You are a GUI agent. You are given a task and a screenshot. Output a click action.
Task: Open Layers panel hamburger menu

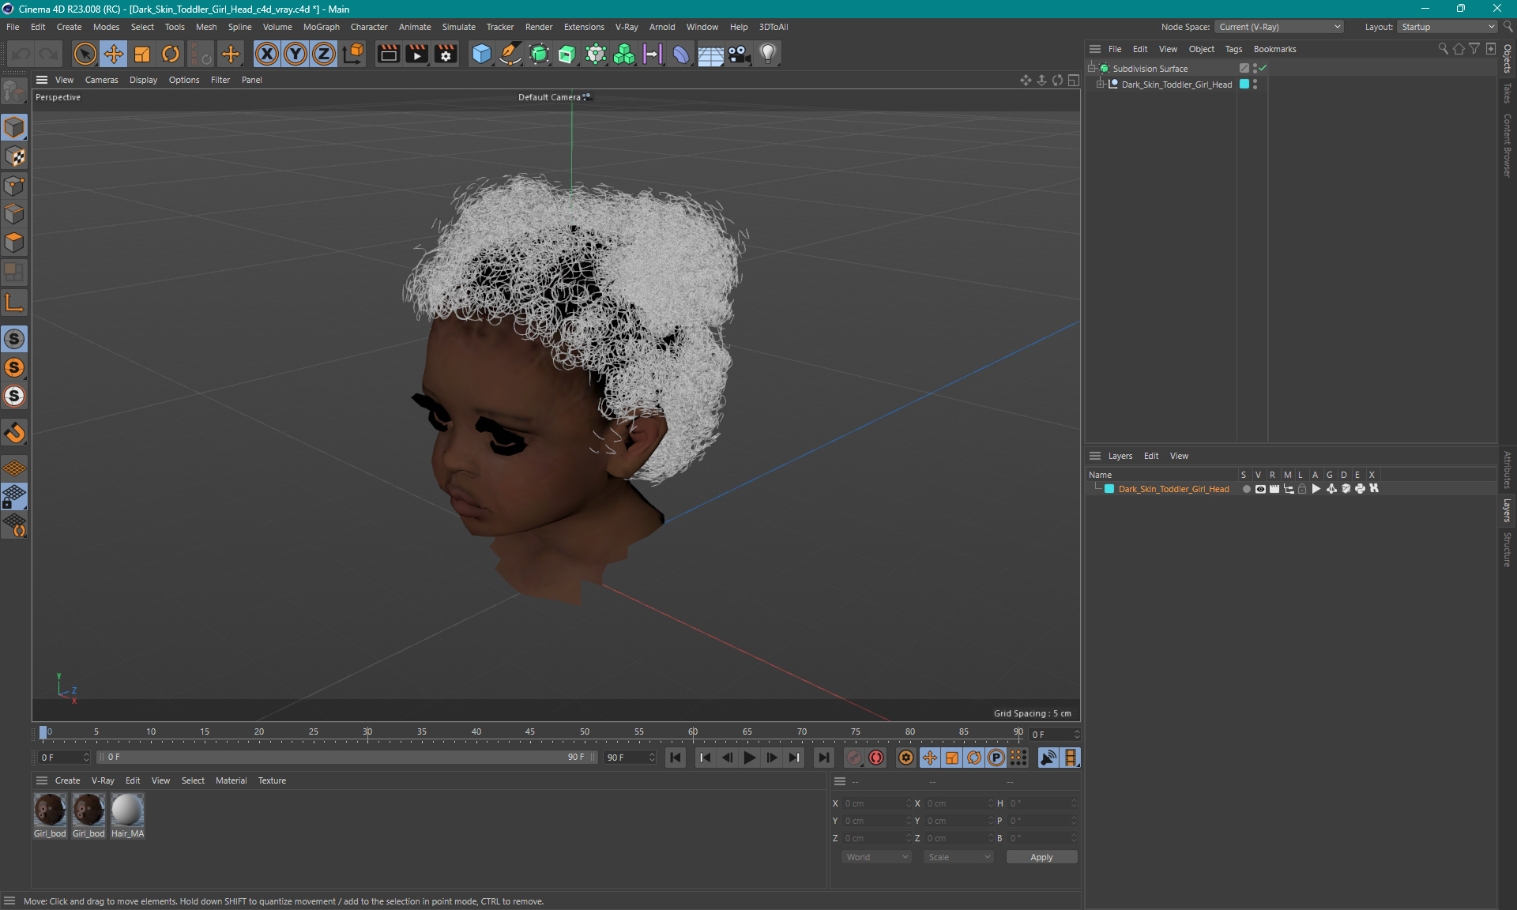click(1095, 456)
